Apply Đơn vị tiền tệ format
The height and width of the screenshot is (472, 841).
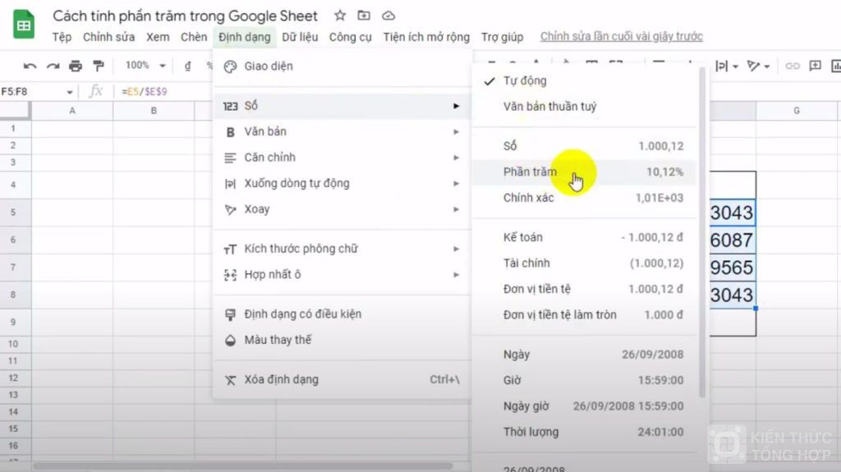585,289
